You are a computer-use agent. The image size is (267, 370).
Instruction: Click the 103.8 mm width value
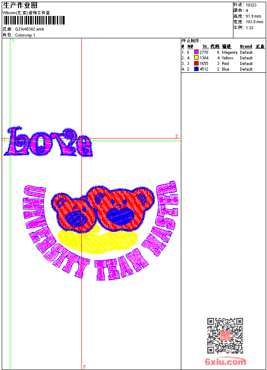click(x=254, y=22)
